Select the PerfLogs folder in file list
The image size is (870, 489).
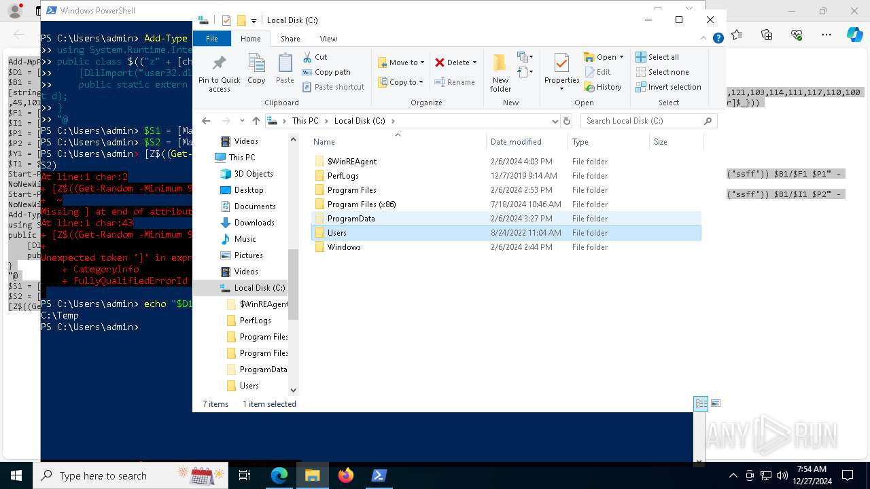pyautogui.click(x=506, y=176)
